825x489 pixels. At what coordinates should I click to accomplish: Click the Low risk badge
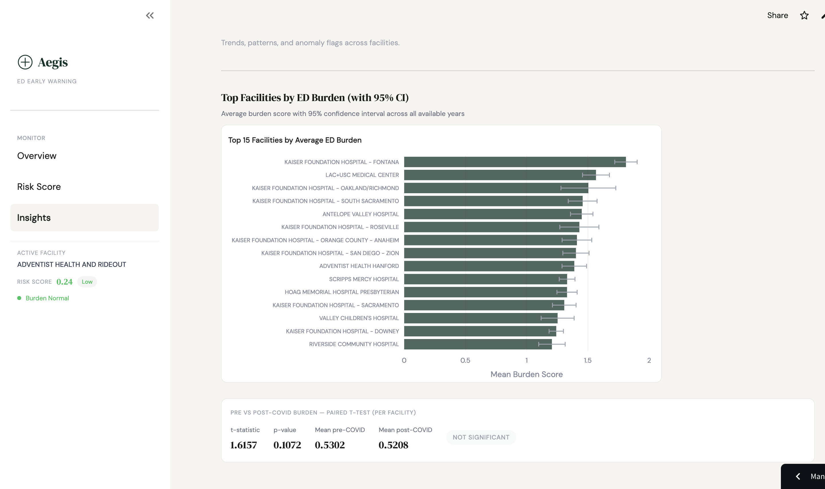tap(87, 282)
